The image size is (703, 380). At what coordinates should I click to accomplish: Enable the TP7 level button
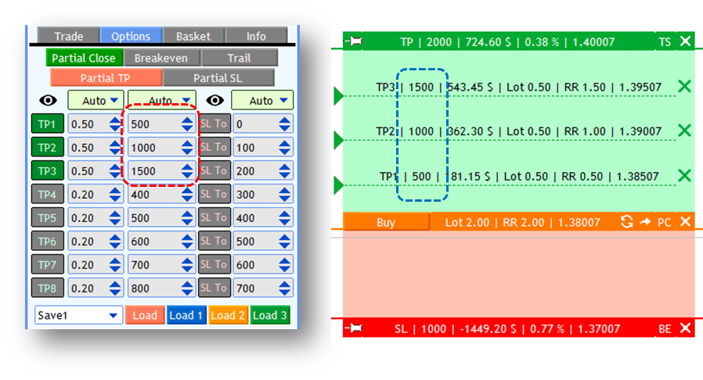[x=48, y=264]
